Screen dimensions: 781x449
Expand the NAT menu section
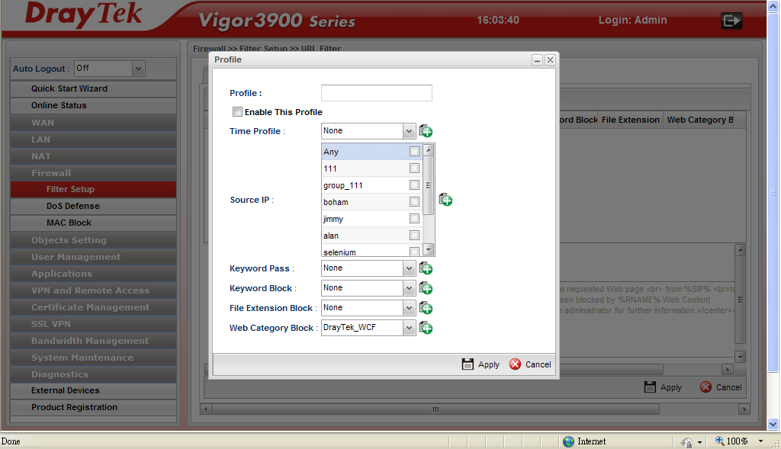[x=93, y=156]
